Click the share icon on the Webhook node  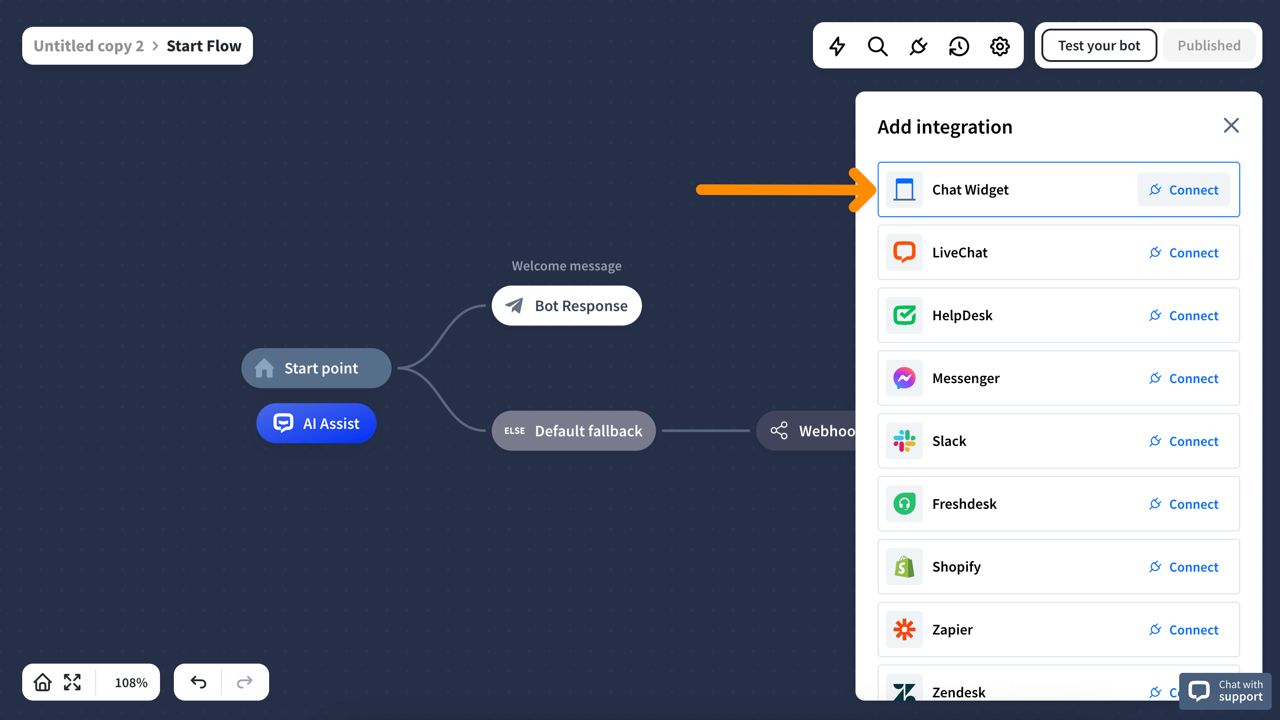coord(779,431)
